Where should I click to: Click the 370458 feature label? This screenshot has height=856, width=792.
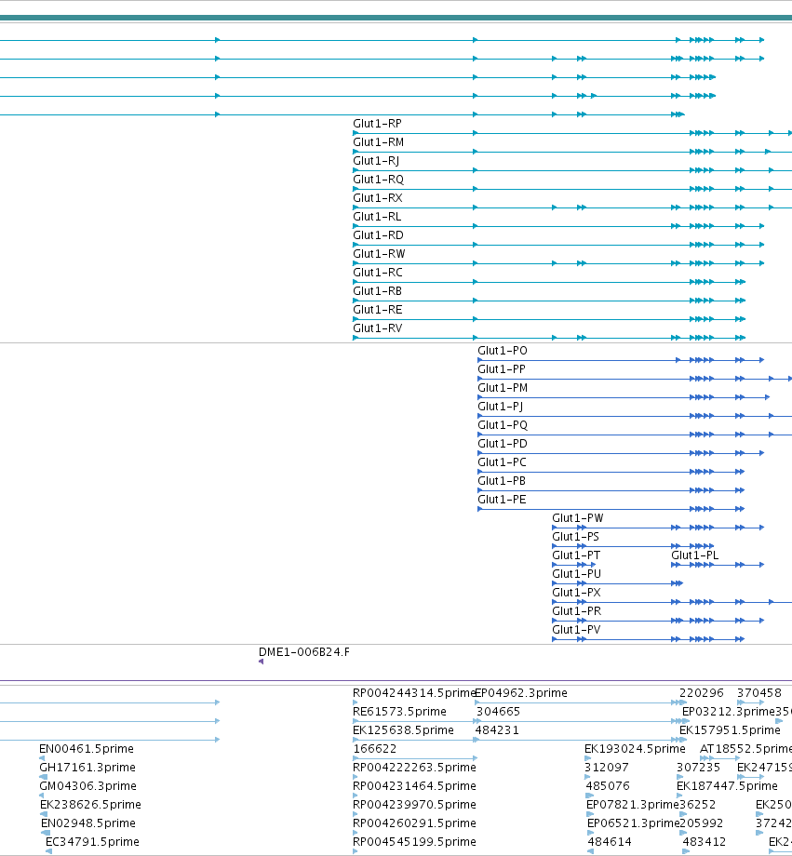[x=759, y=693]
